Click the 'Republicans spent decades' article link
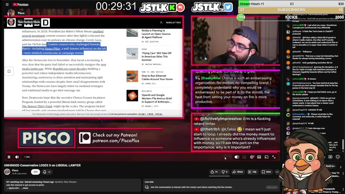This screenshot has height=194, width=345. pyautogui.click(x=70, y=69)
